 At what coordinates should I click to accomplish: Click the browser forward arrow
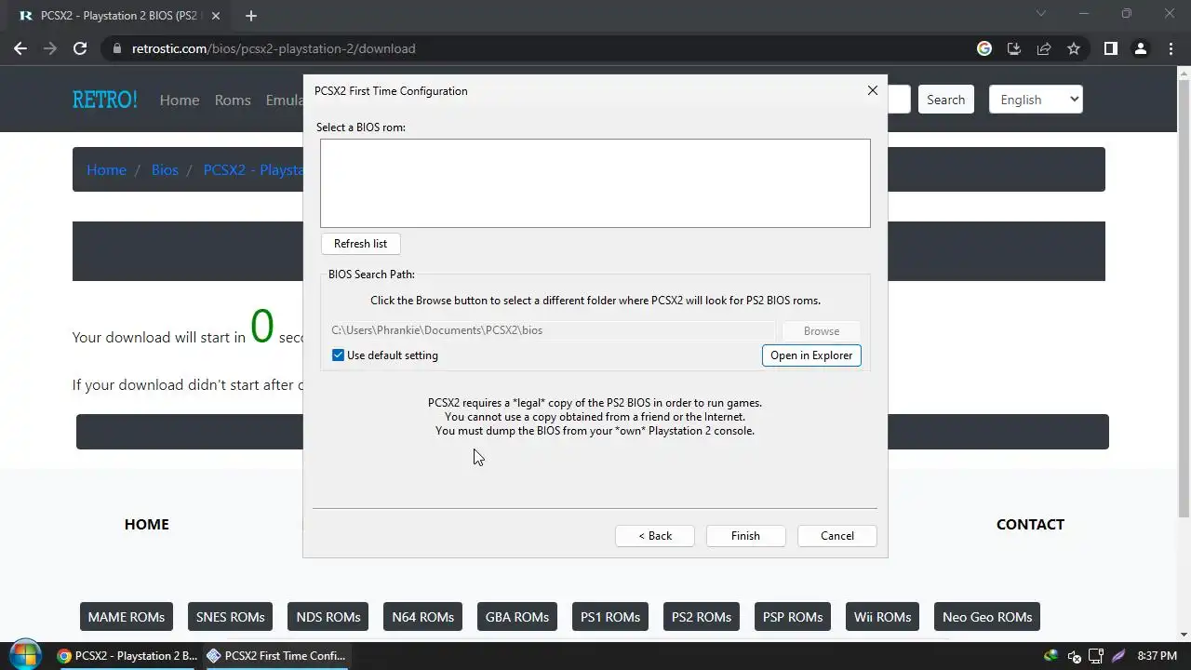(50, 48)
